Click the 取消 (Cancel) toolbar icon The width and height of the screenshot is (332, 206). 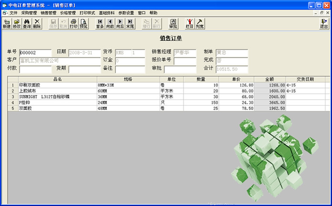pyautogui.click(x=63, y=23)
